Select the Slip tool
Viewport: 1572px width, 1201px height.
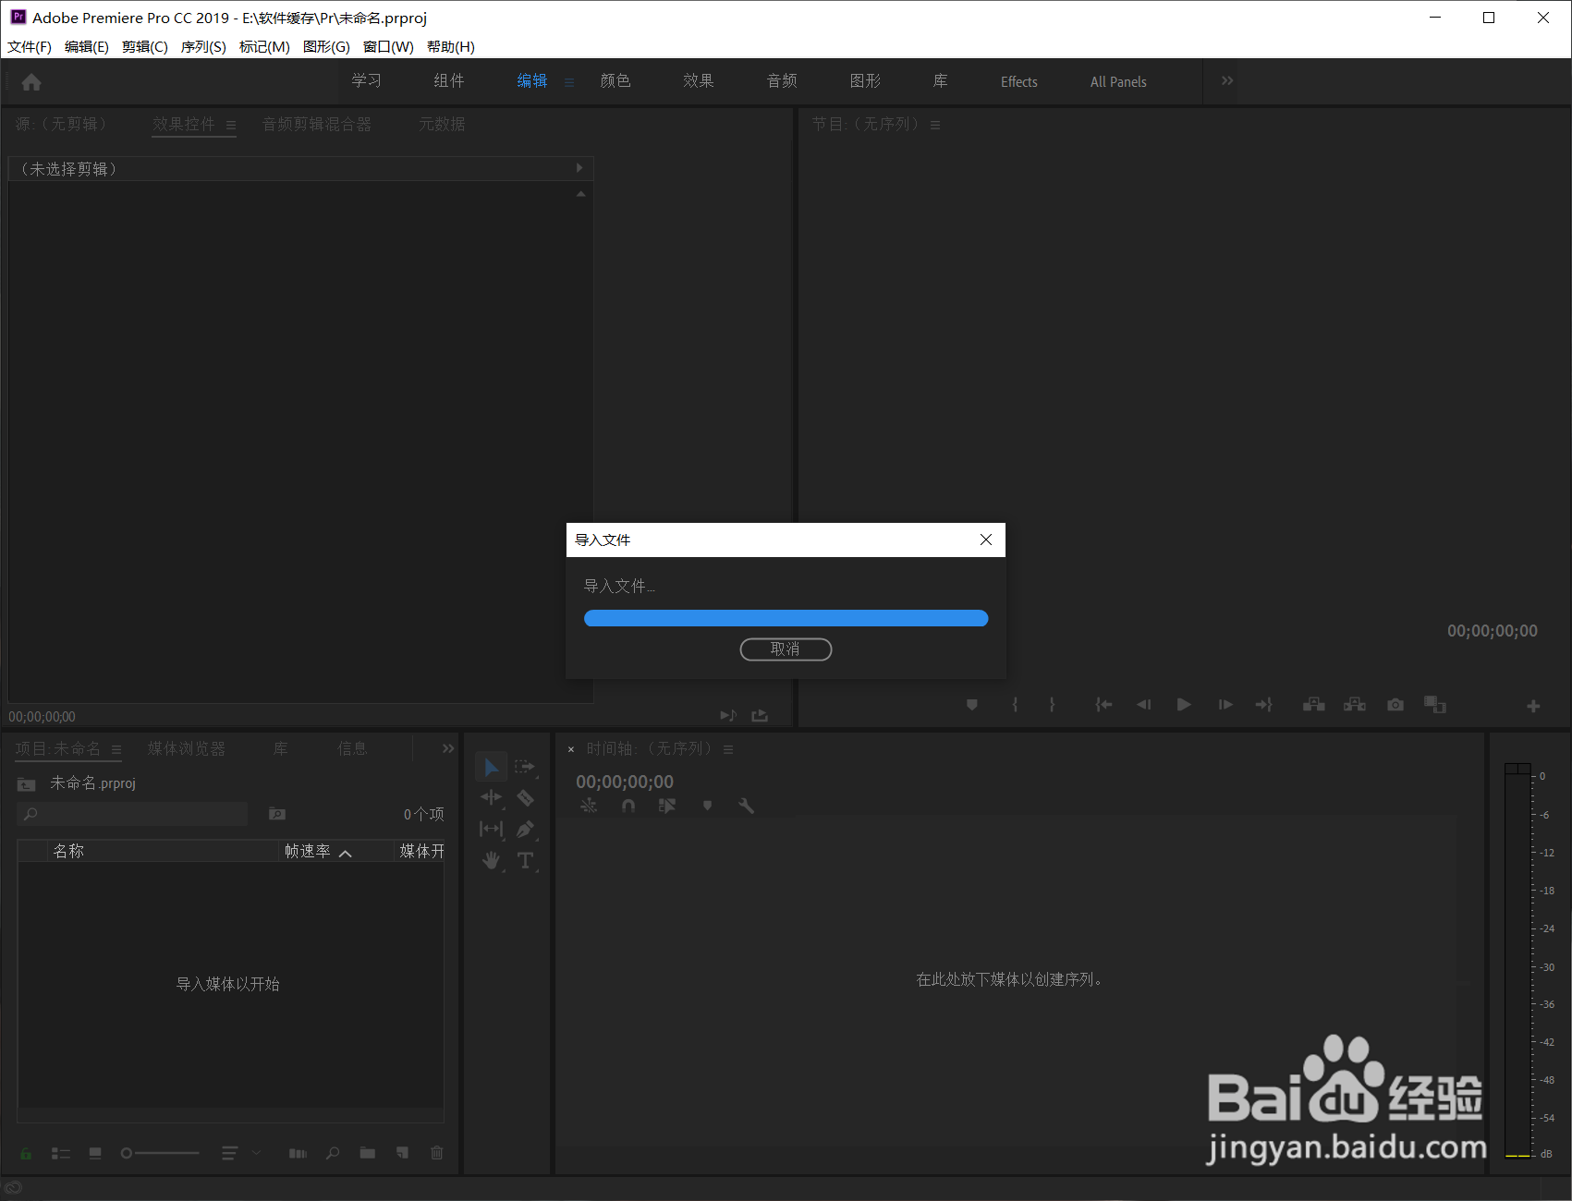(x=492, y=829)
